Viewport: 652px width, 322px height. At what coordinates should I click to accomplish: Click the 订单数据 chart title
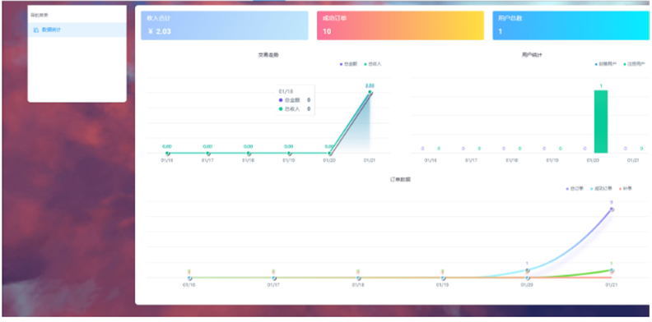[x=400, y=179]
